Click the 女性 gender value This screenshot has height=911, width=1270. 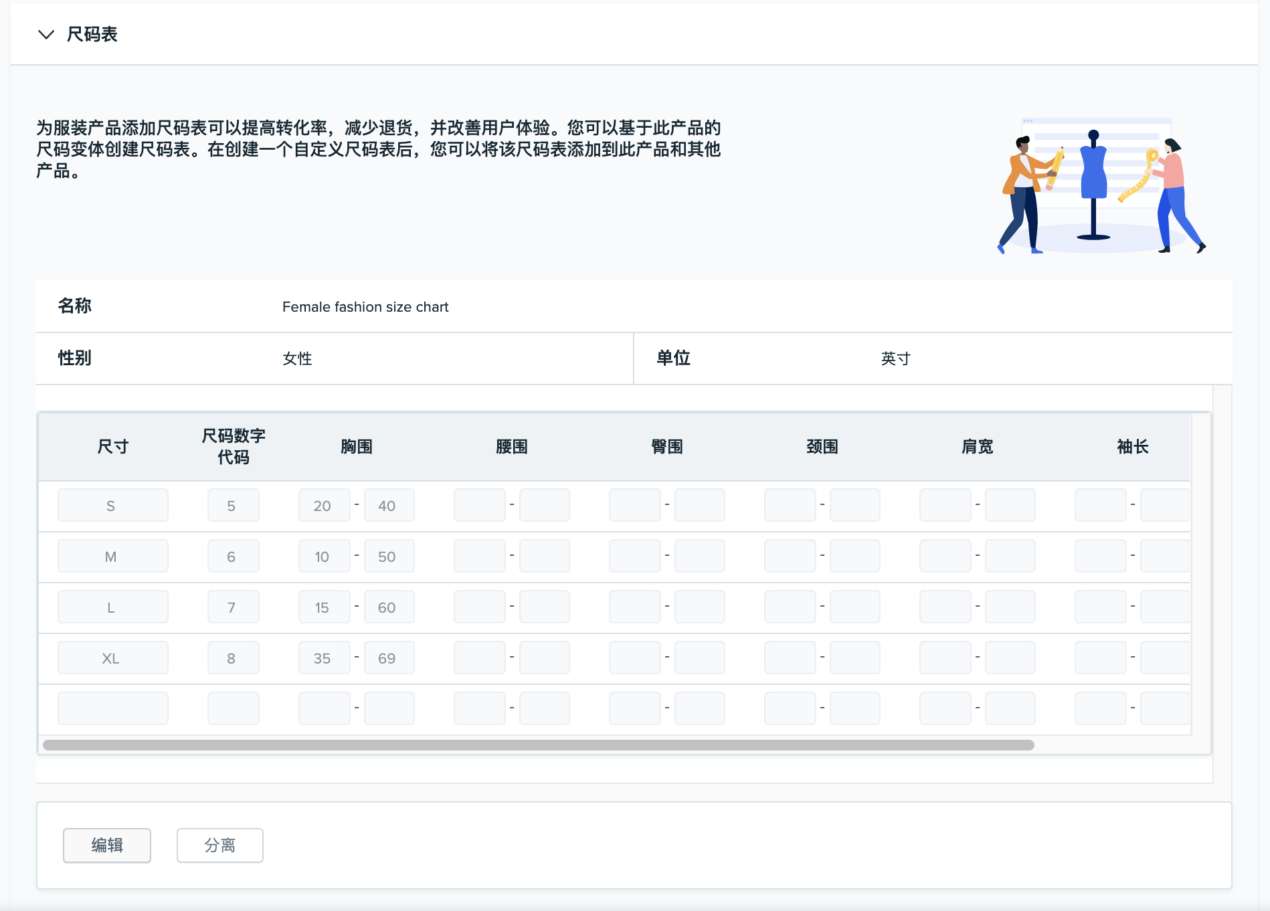coord(297,359)
